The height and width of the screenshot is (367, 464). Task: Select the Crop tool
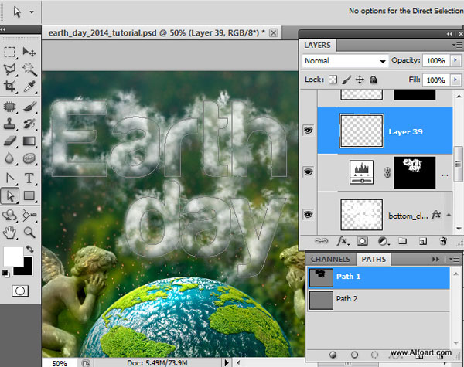click(x=10, y=87)
